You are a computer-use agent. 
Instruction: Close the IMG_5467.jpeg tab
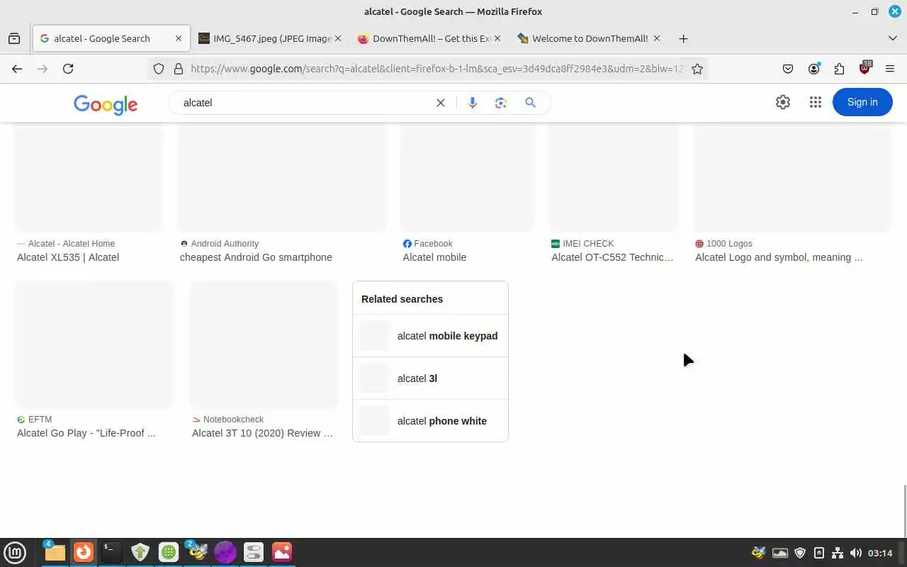(338, 38)
